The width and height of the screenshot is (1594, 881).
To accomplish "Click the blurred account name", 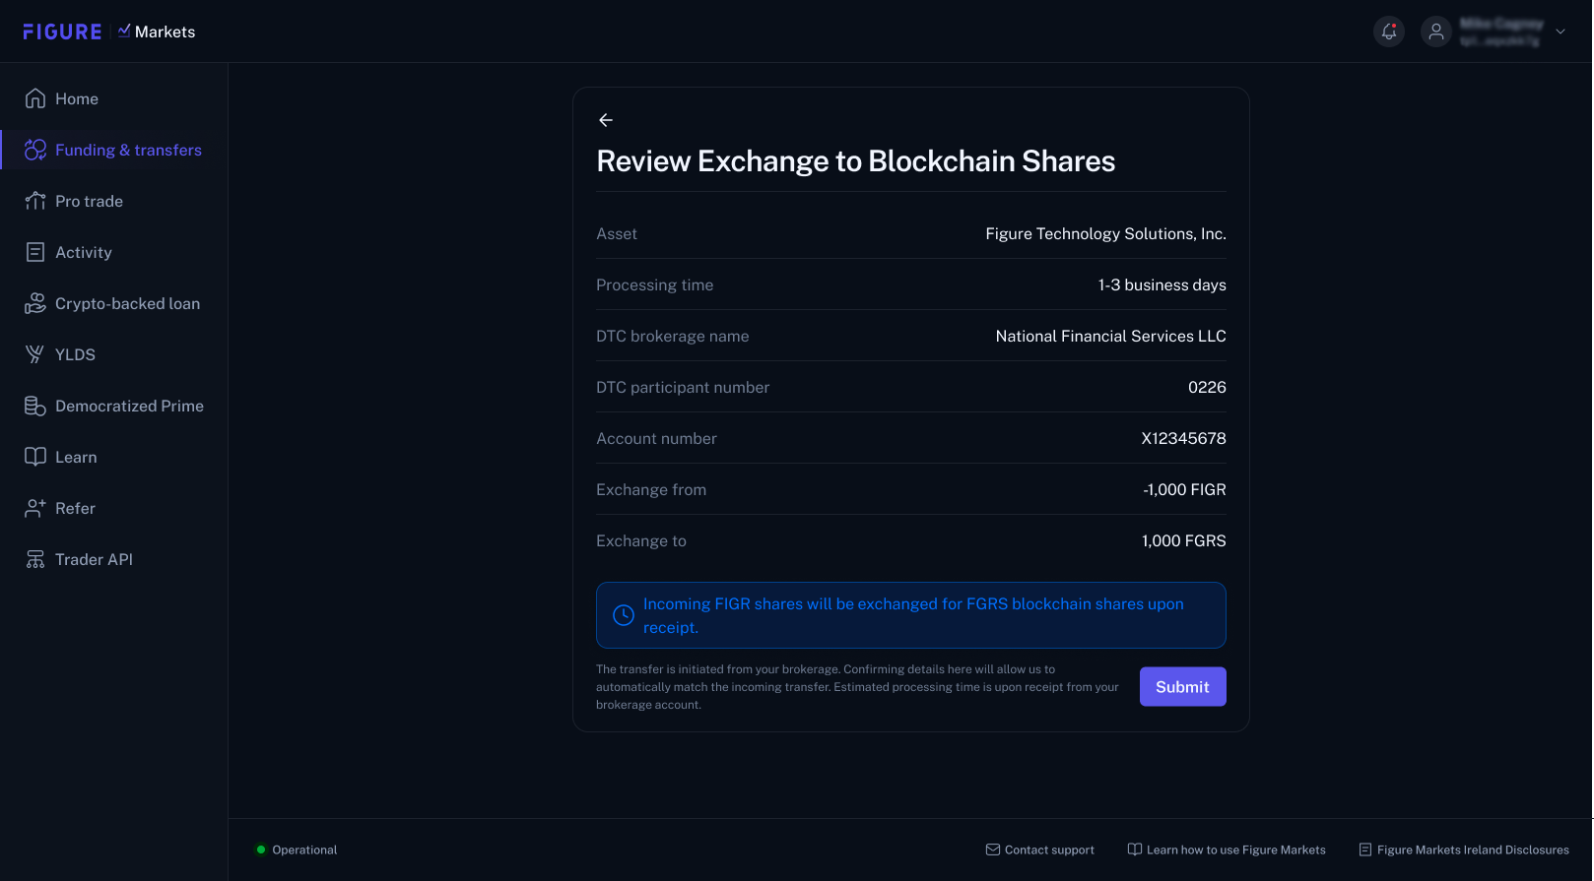I will [x=1501, y=24].
